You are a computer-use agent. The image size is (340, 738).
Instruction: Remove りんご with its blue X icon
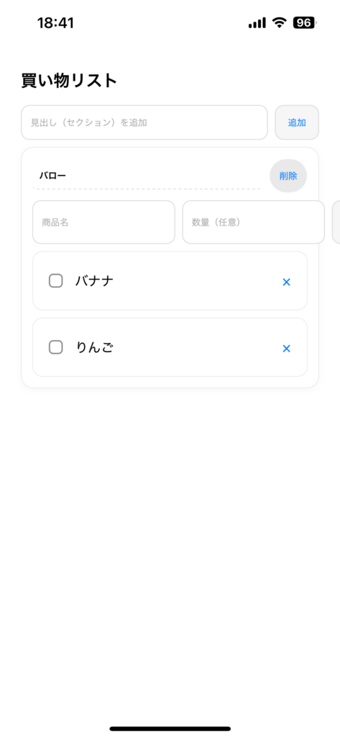pos(287,348)
